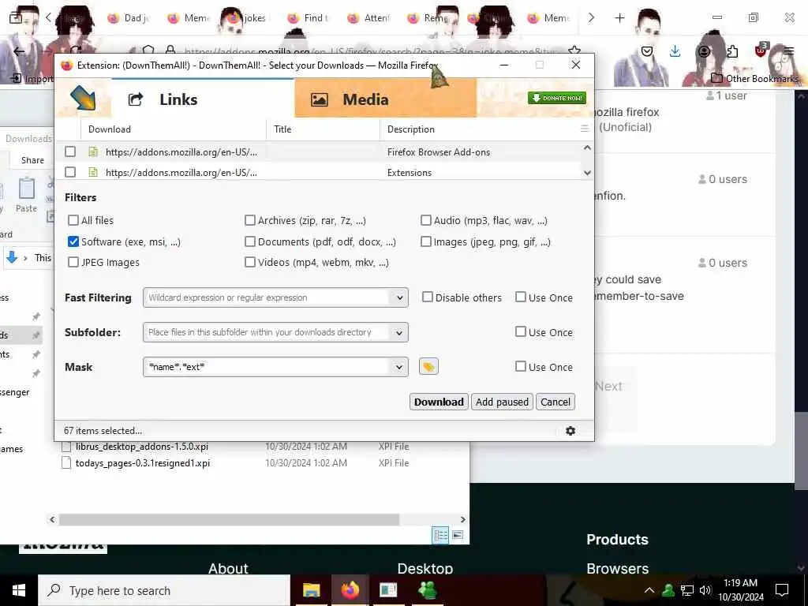Image resolution: width=808 pixels, height=606 pixels.
Task: Enable the Videos (mp4, webm, mkv) filter
Action: point(250,262)
